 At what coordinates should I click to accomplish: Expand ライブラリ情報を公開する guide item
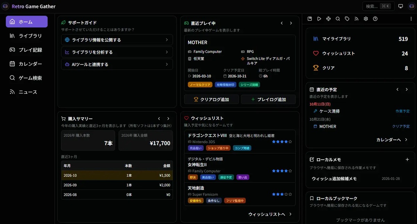(117, 40)
